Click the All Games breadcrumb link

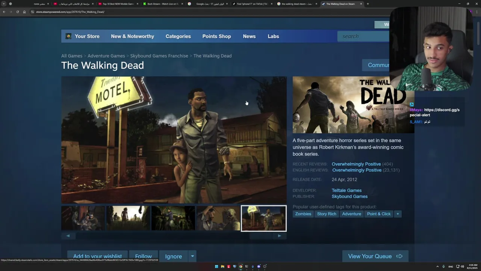pyautogui.click(x=72, y=56)
